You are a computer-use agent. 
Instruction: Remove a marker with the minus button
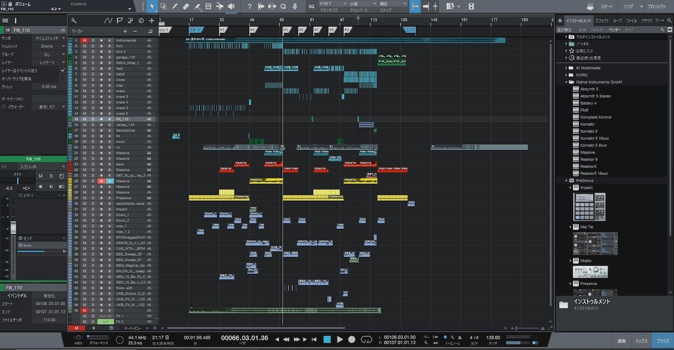pos(135,31)
